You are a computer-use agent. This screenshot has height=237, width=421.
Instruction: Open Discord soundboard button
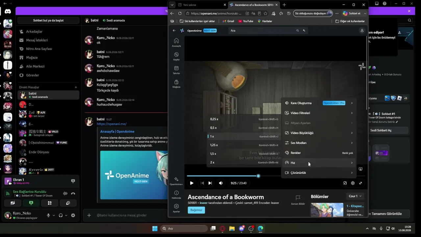(68, 203)
